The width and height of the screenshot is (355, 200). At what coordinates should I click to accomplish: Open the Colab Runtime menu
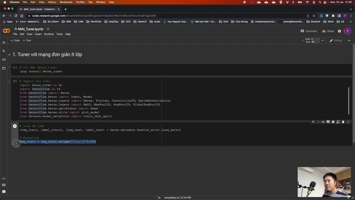click(49, 34)
